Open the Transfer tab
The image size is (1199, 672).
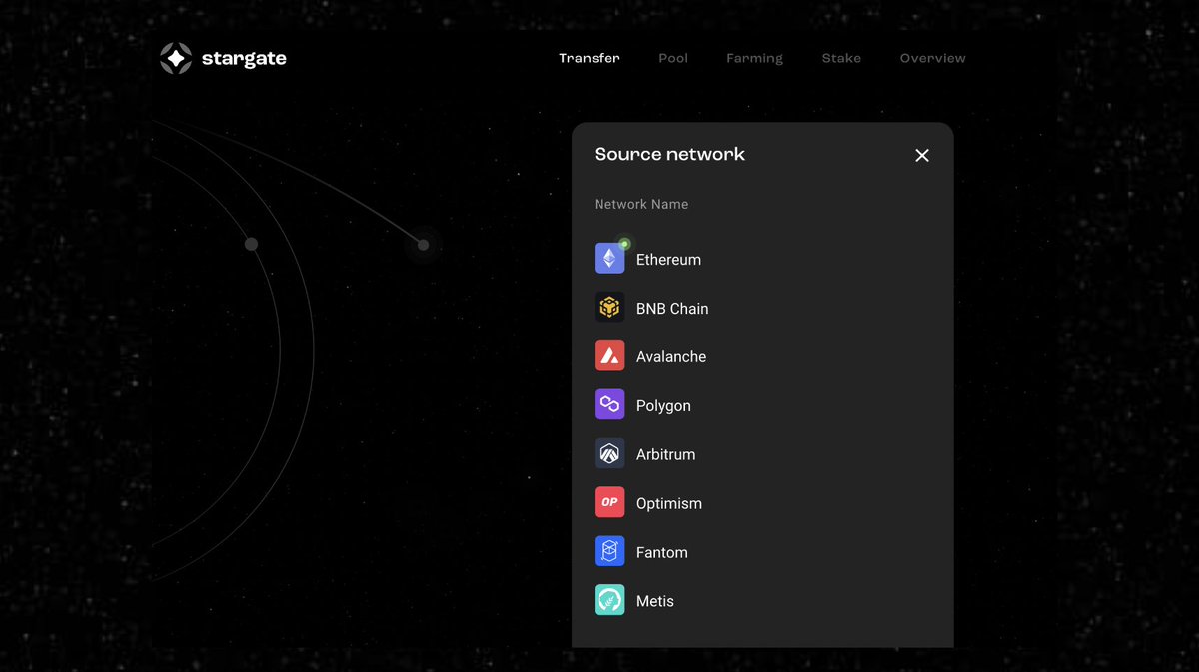590,58
